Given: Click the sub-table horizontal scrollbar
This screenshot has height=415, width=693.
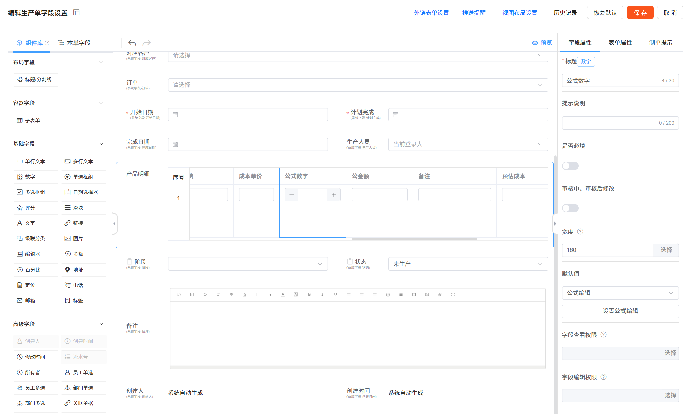Looking at the screenshot, I should click(414, 239).
